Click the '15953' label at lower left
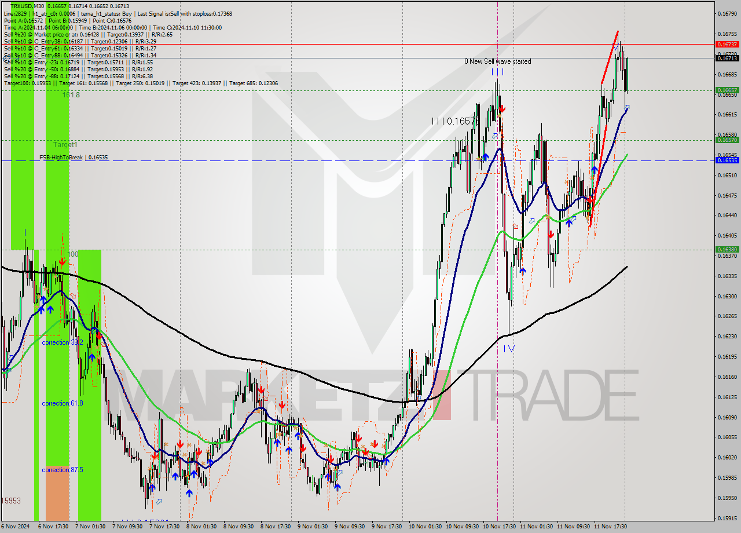The height and width of the screenshot is (533, 741). coord(11,500)
